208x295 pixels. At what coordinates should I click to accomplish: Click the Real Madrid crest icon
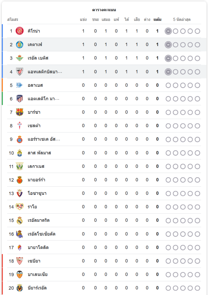coord(19,220)
